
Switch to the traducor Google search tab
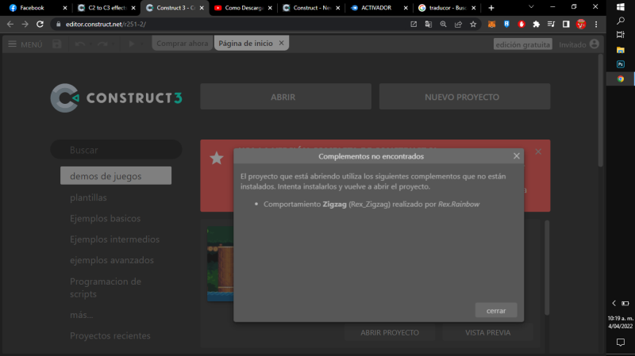point(446,8)
